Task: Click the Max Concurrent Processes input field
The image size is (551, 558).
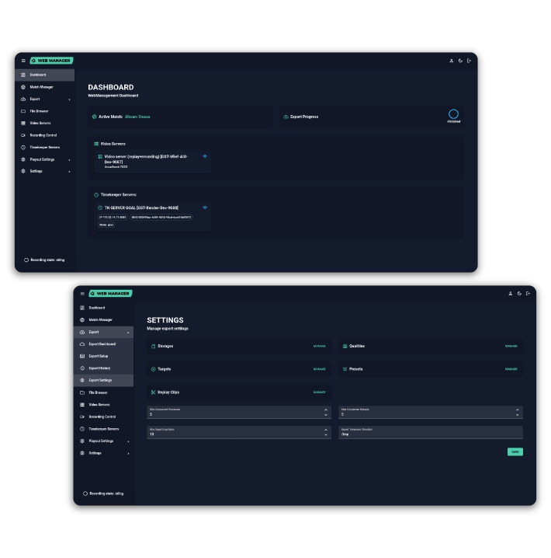Action: click(x=239, y=413)
